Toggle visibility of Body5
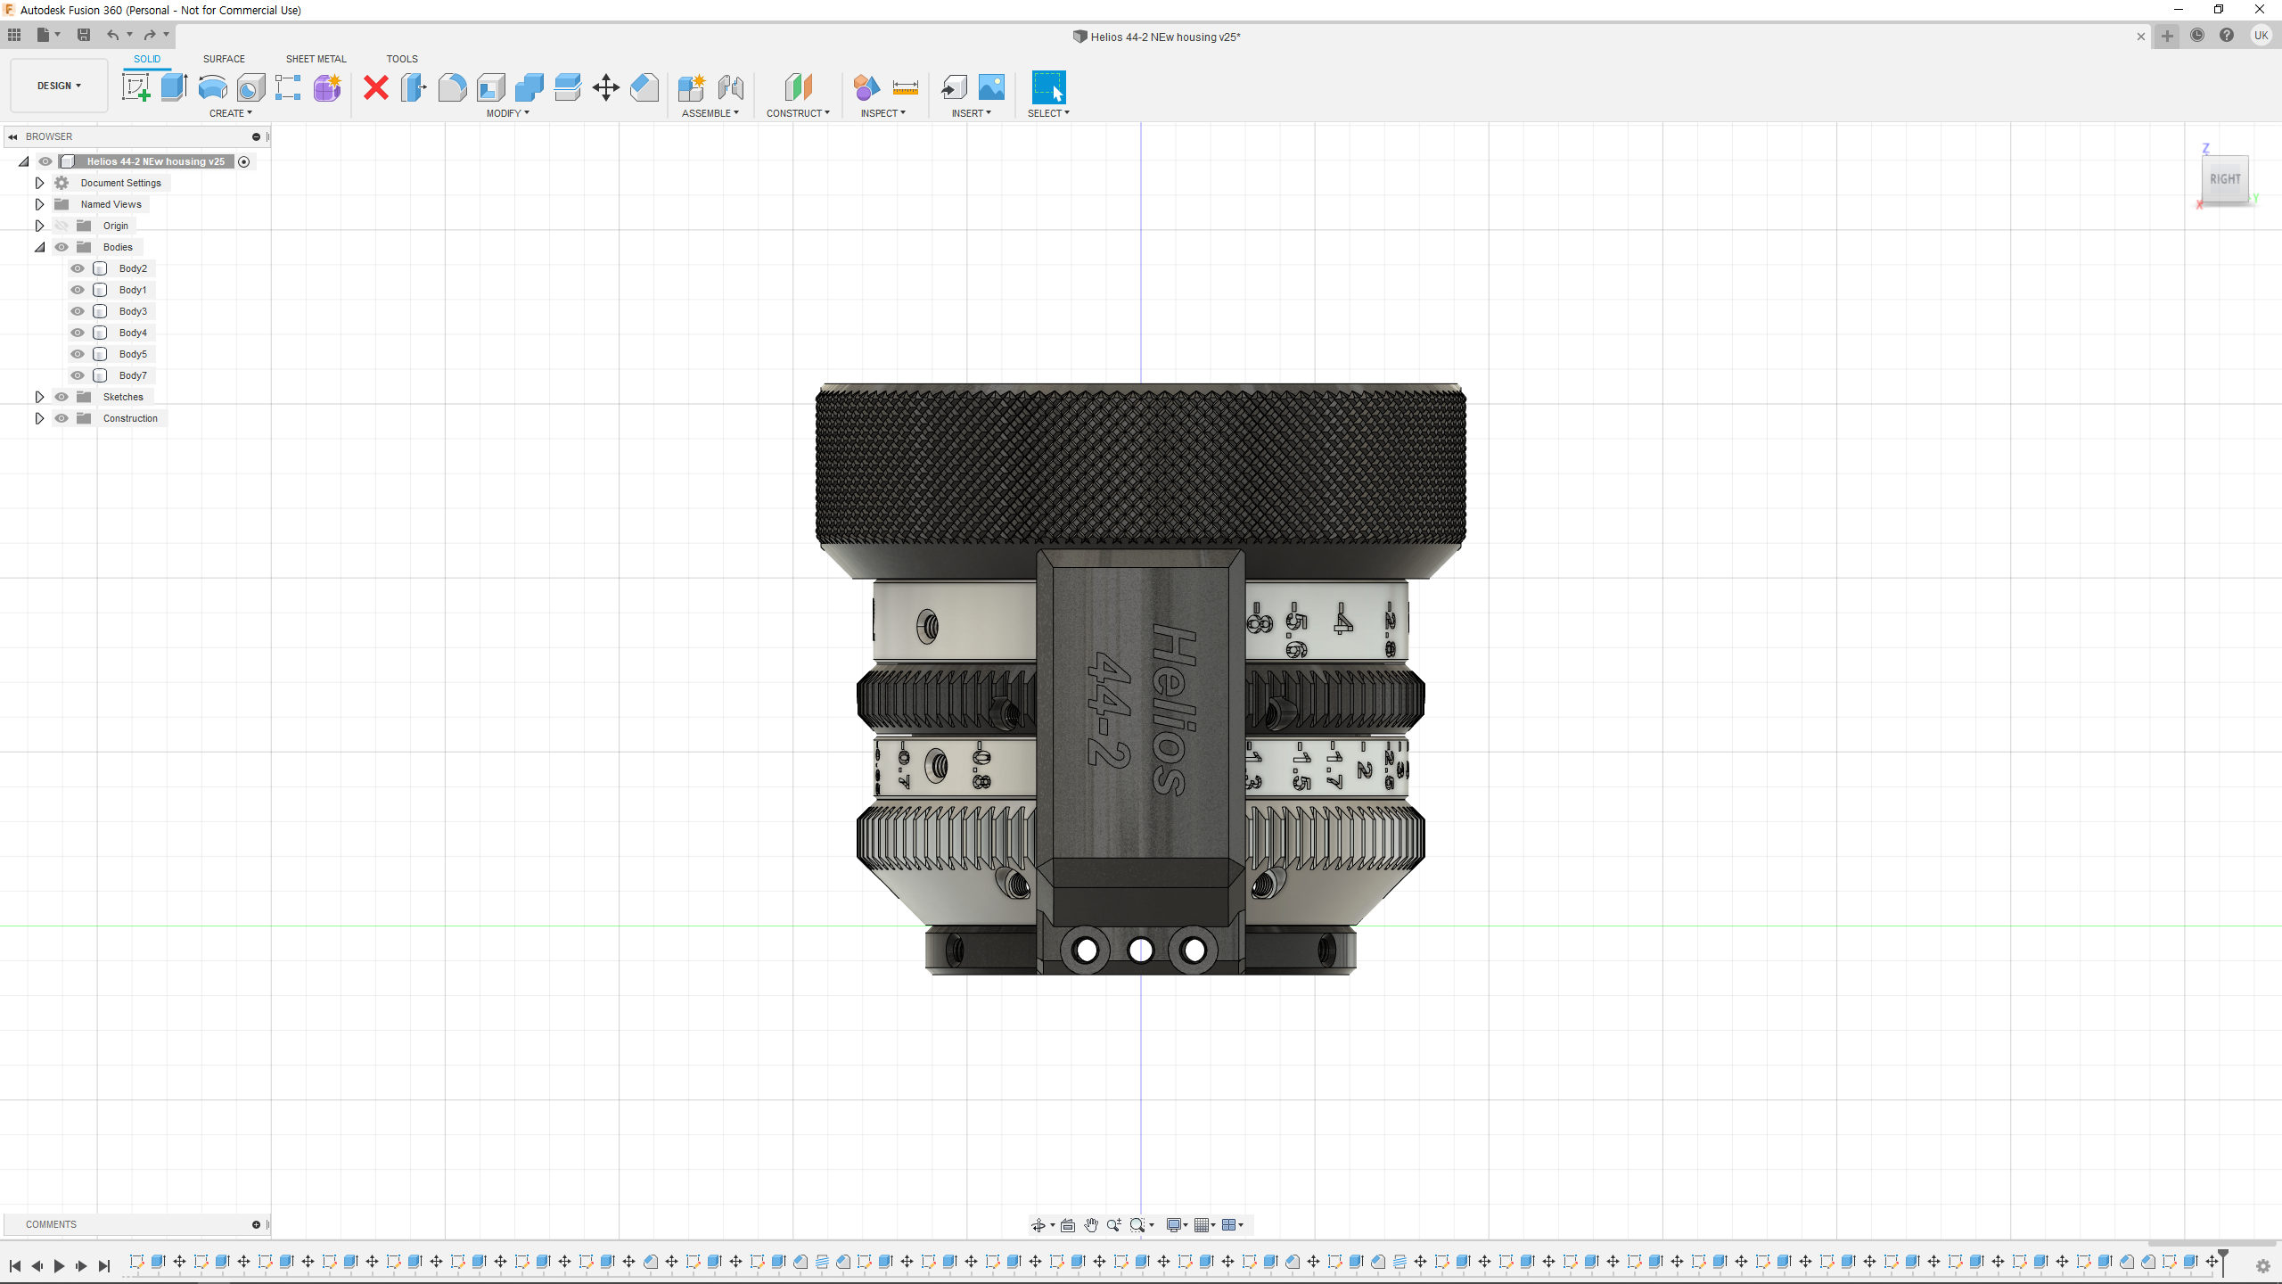The width and height of the screenshot is (2282, 1284). point(78,354)
